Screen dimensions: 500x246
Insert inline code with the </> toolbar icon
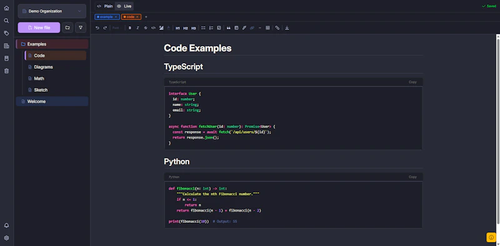point(153,28)
